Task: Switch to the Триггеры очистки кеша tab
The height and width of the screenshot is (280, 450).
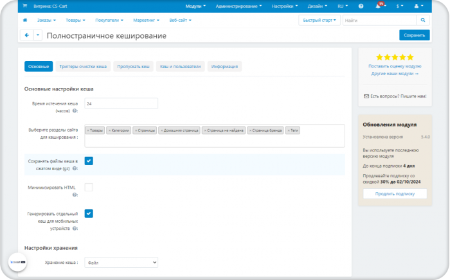Action: (x=83, y=67)
